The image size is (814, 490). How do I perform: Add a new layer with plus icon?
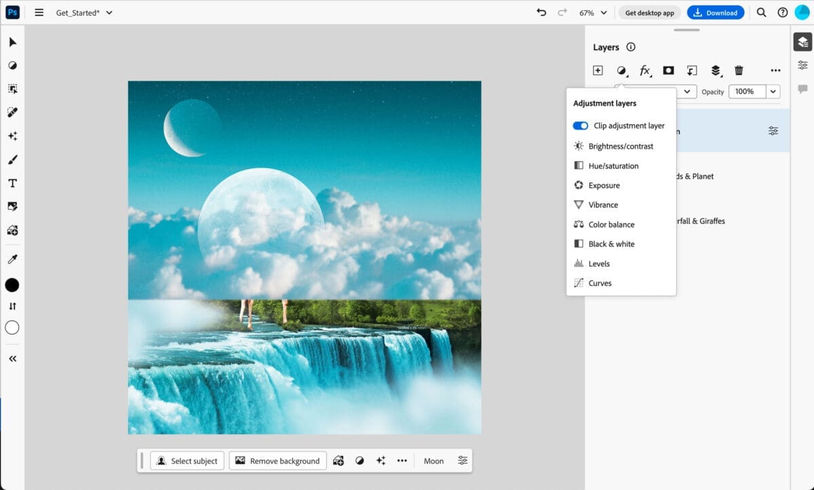[598, 71]
